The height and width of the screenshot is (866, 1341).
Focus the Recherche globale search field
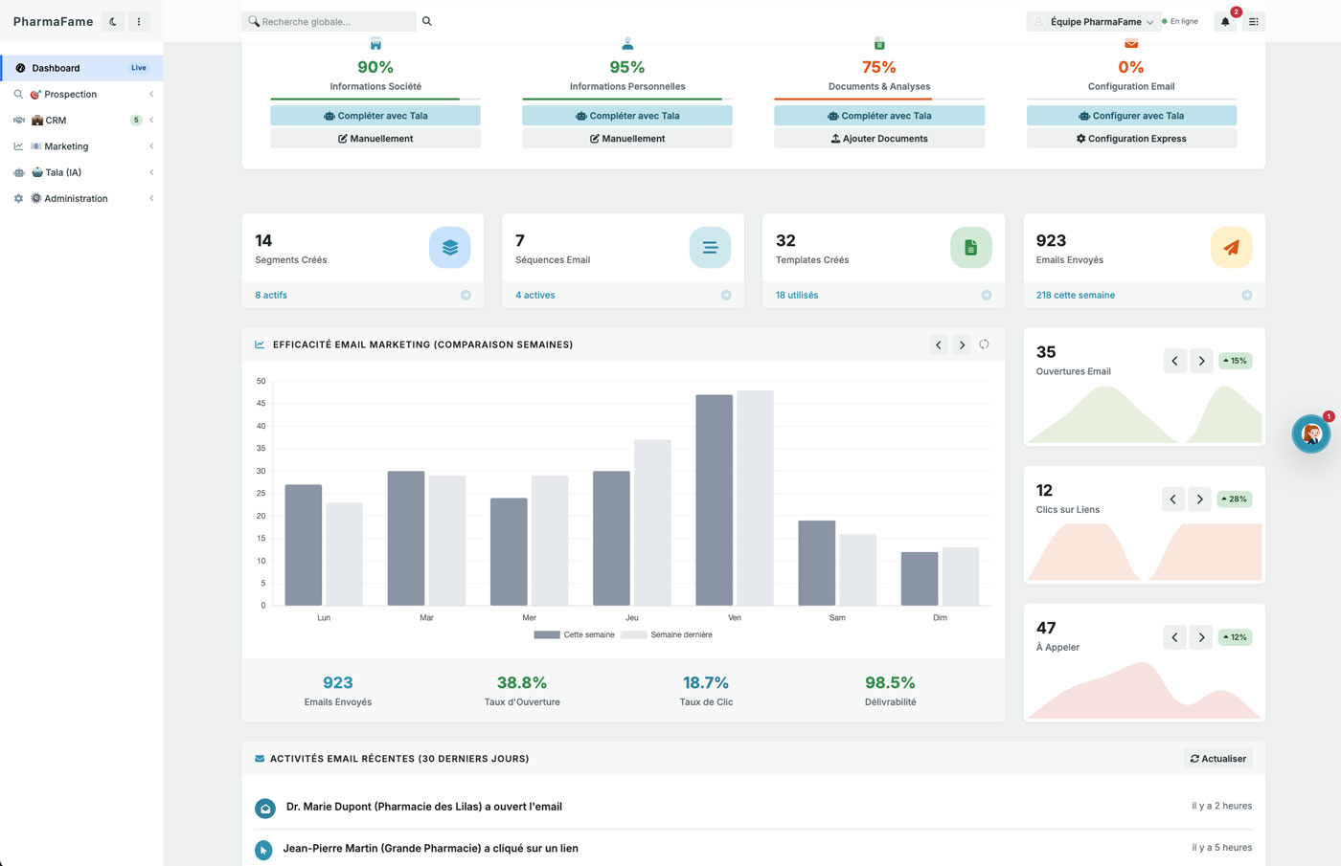point(330,21)
